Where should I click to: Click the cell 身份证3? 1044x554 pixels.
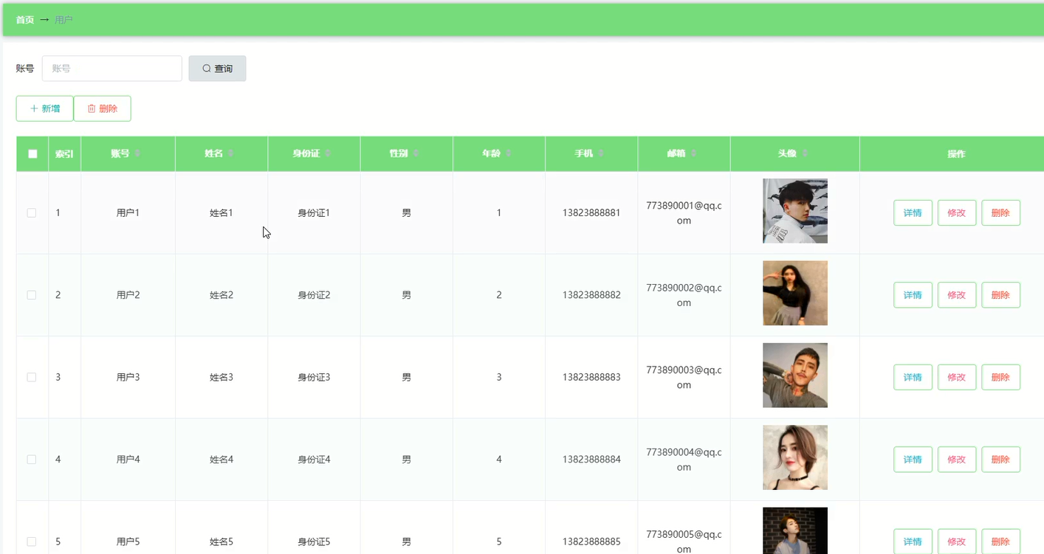coord(314,377)
